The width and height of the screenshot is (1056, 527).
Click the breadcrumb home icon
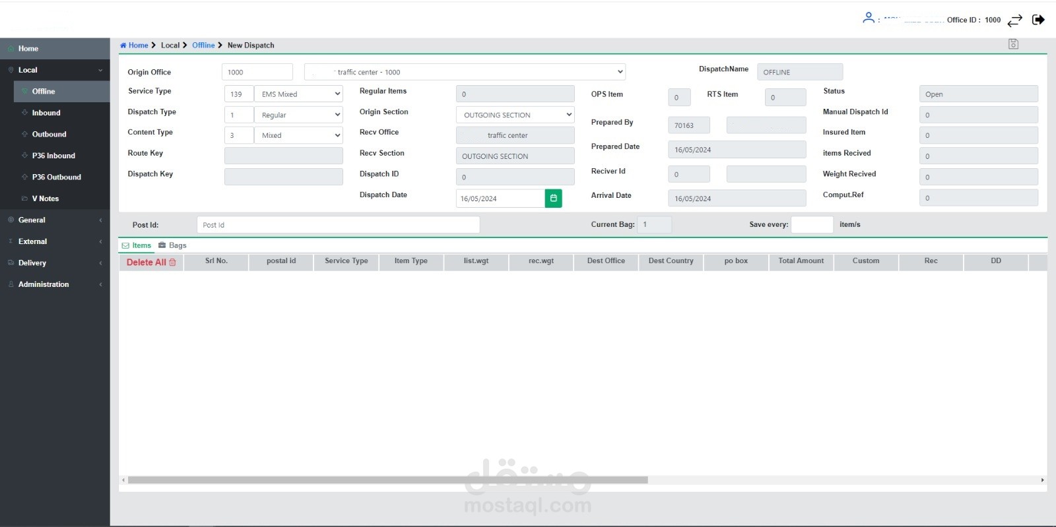coord(123,46)
